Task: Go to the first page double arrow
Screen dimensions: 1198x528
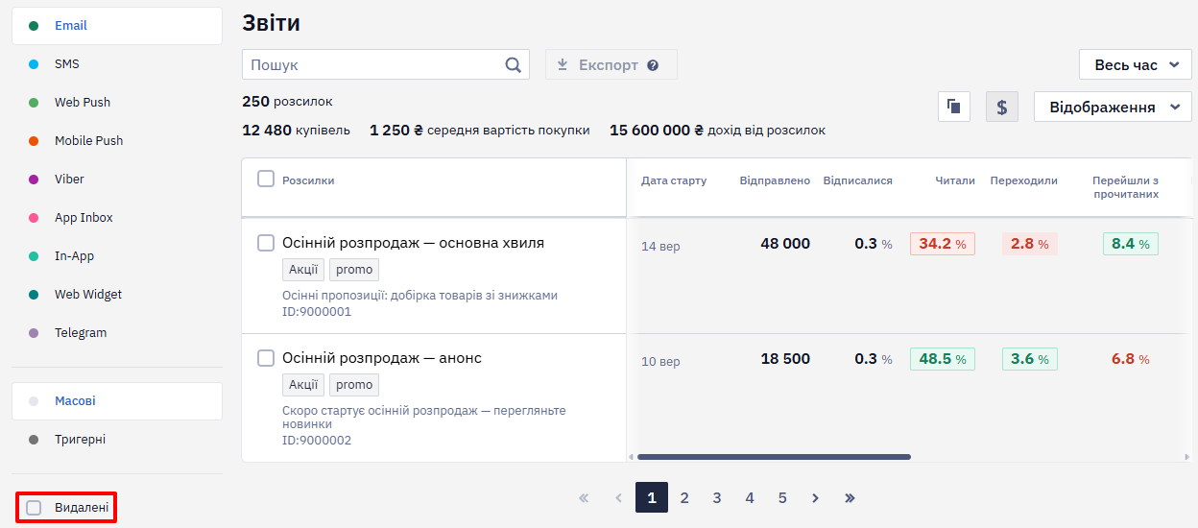Action: [584, 498]
